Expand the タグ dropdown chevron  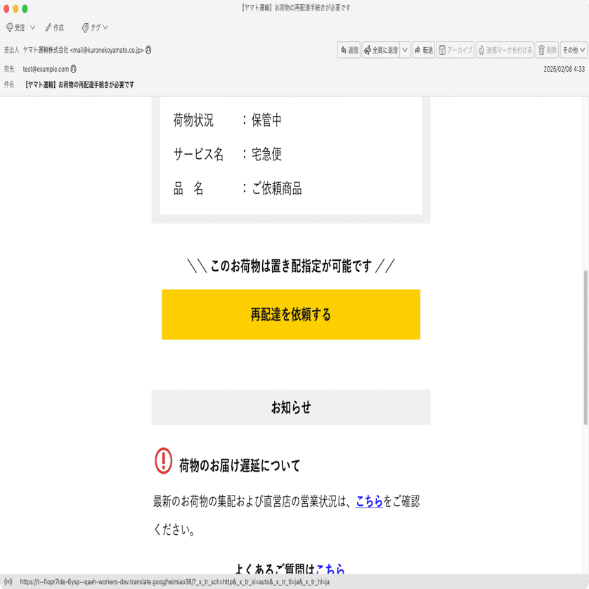pyautogui.click(x=105, y=28)
